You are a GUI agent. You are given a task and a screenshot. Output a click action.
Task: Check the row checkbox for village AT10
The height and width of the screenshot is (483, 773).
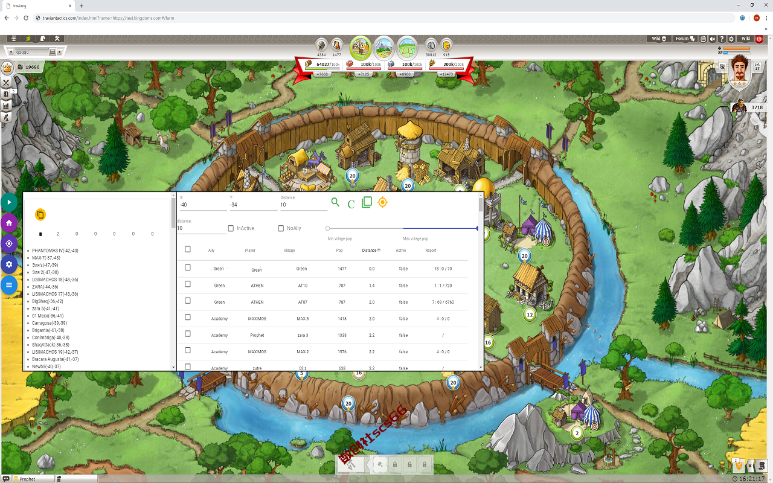(x=188, y=284)
